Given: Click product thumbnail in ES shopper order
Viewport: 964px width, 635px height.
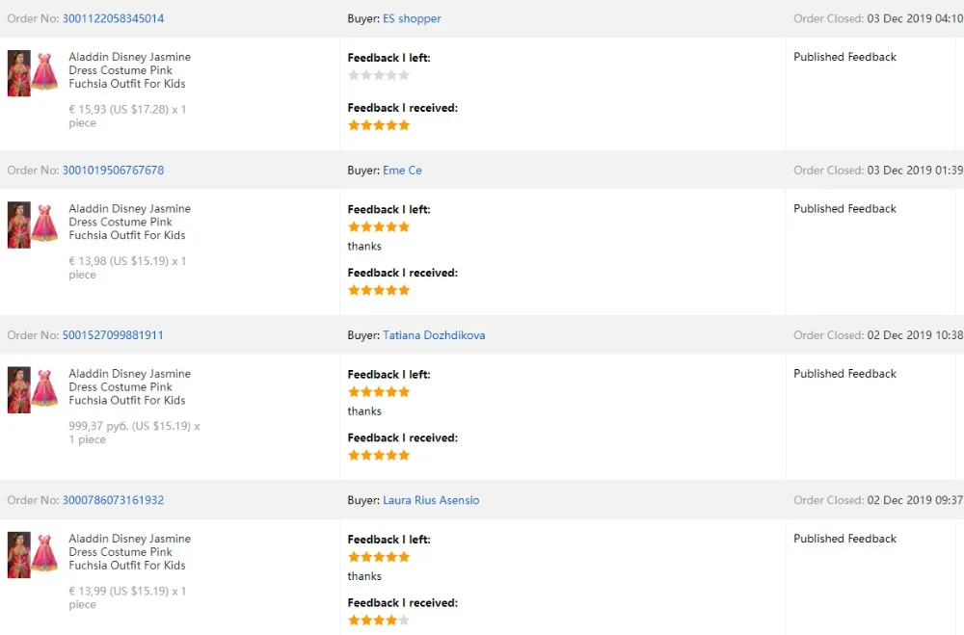Looking at the screenshot, I should [32, 73].
